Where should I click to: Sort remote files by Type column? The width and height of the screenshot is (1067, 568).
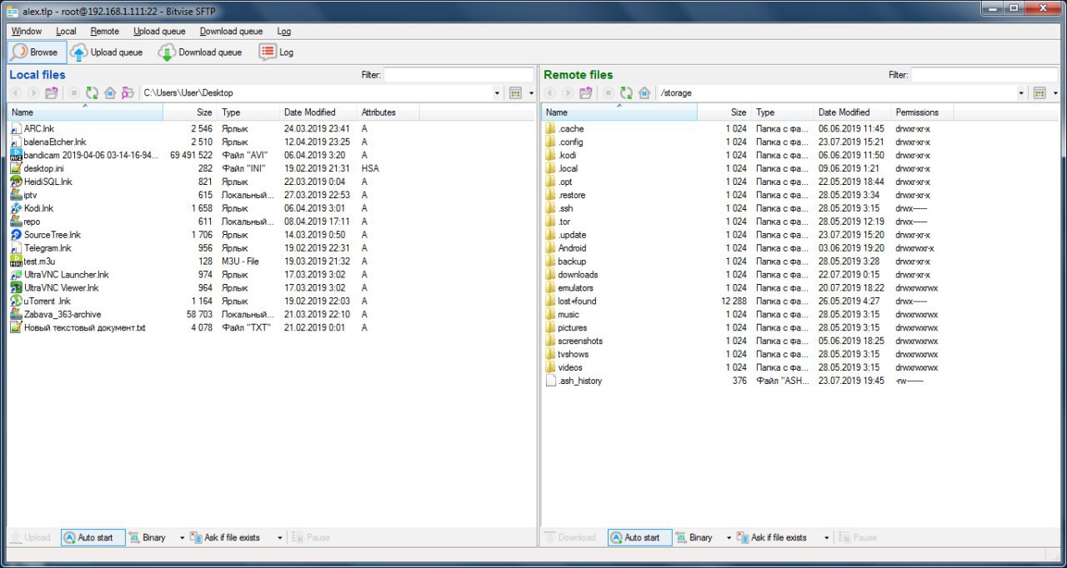[783, 112]
